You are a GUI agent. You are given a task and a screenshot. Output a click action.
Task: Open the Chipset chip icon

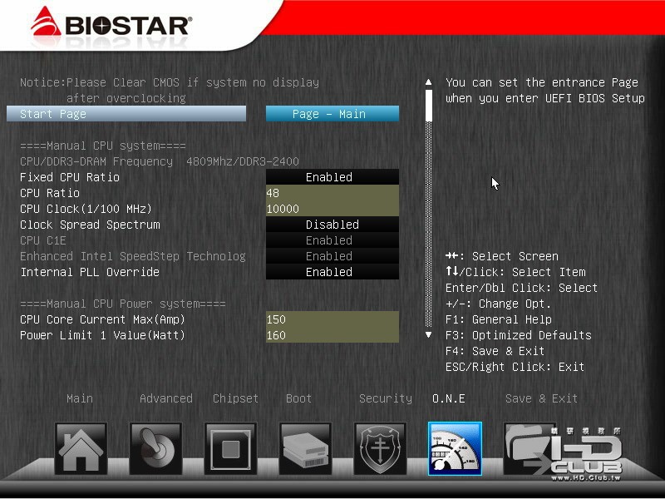(230, 448)
